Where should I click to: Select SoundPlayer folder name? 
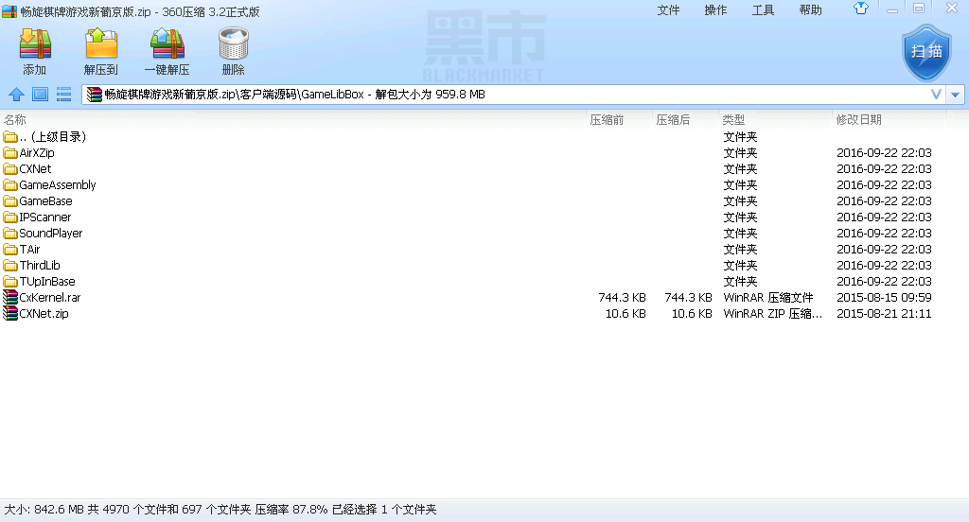[51, 233]
